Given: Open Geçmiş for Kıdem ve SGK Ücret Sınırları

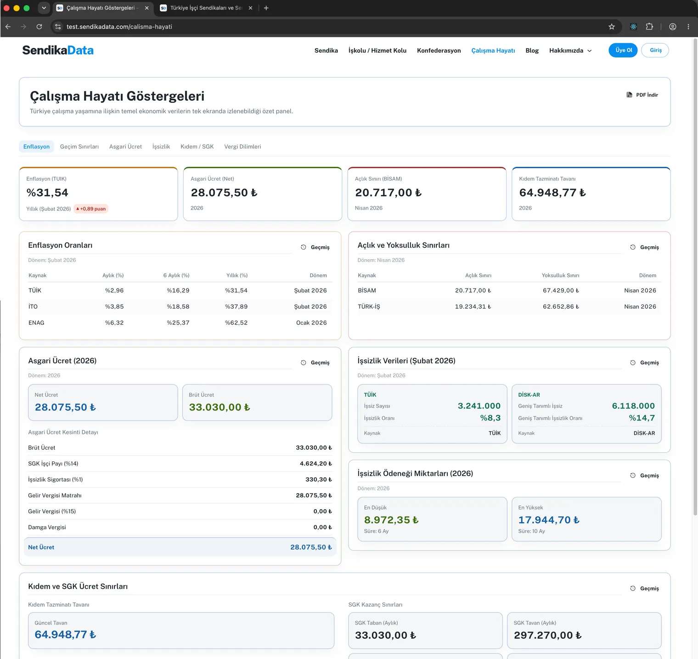Looking at the screenshot, I should pyautogui.click(x=644, y=589).
